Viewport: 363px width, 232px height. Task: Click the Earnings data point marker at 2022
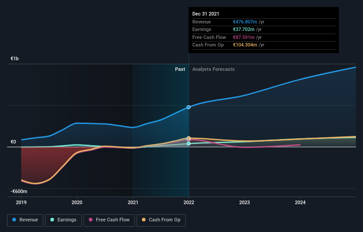pyautogui.click(x=189, y=144)
